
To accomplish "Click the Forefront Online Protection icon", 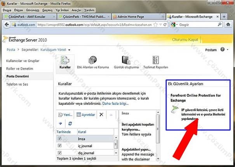I will [175, 109].
